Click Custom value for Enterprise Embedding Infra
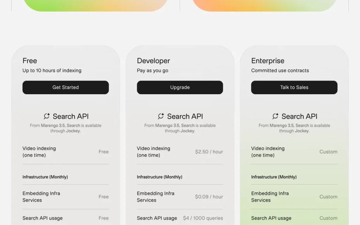360x225 pixels. (328, 197)
